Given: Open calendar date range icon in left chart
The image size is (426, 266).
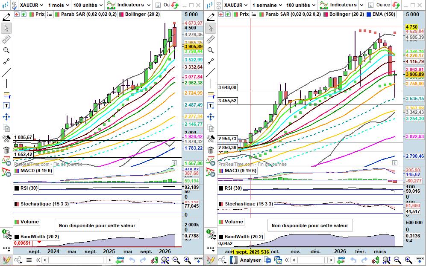Looking at the screenshot, I should point(120,260).
